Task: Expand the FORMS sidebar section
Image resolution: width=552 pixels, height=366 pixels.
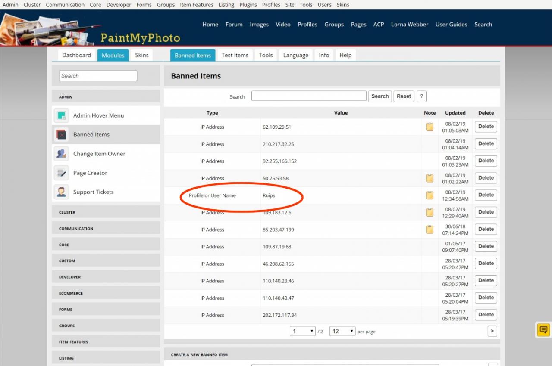Action: coord(106,310)
